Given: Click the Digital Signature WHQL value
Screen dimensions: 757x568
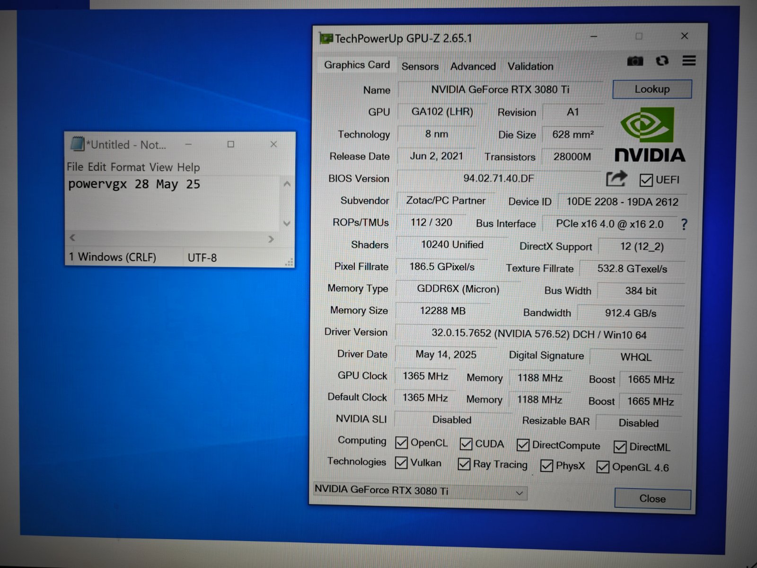Looking at the screenshot, I should point(636,357).
